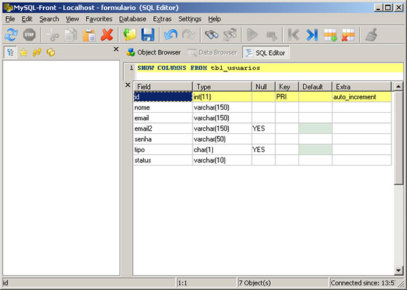The width and height of the screenshot is (407, 290).
Task: Select the SQL Editor tab
Action: (265, 53)
